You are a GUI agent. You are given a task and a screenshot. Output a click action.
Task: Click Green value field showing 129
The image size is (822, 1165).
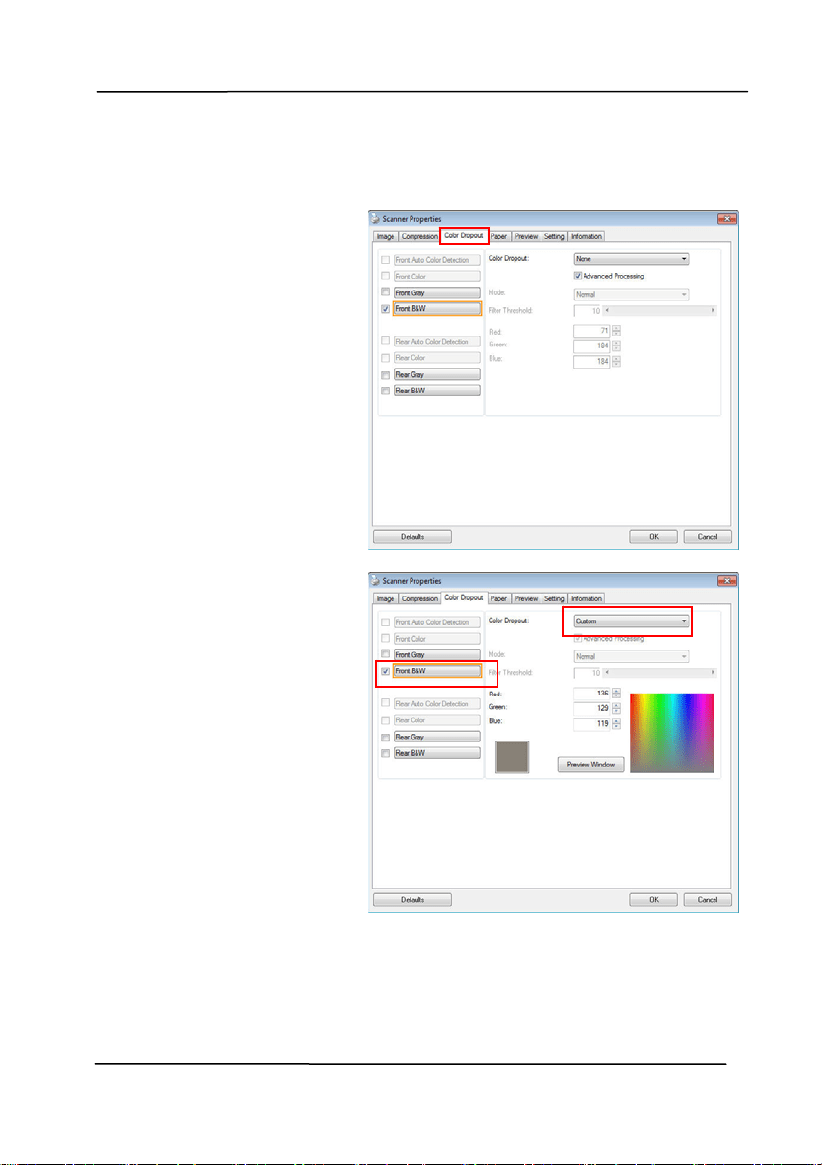coord(591,709)
